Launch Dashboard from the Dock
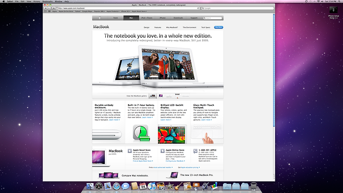Image resolution: width=343 pixels, height=193 pixels. tap(99, 186)
